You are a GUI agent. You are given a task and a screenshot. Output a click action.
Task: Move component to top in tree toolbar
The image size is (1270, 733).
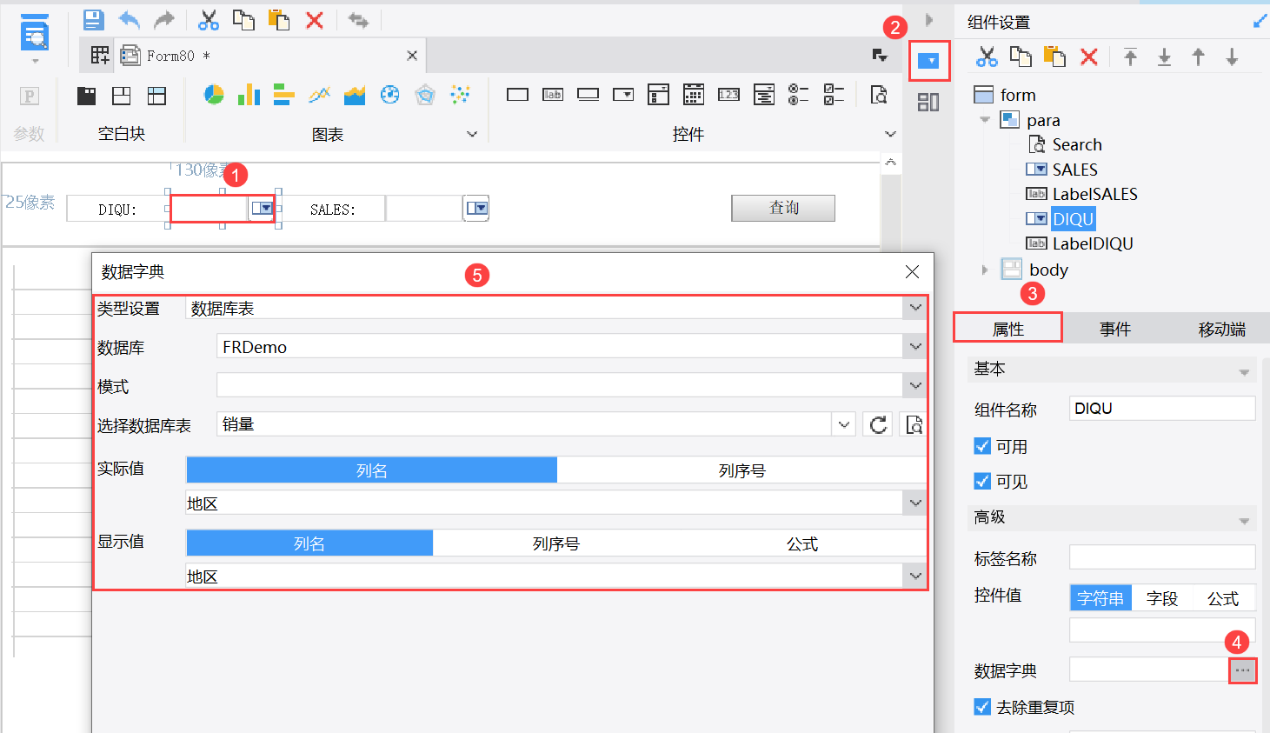point(1130,57)
